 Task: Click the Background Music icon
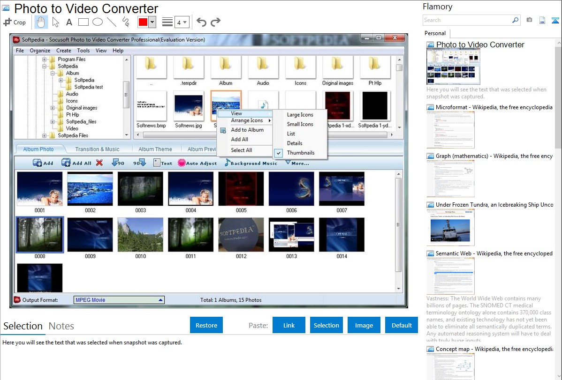point(251,163)
